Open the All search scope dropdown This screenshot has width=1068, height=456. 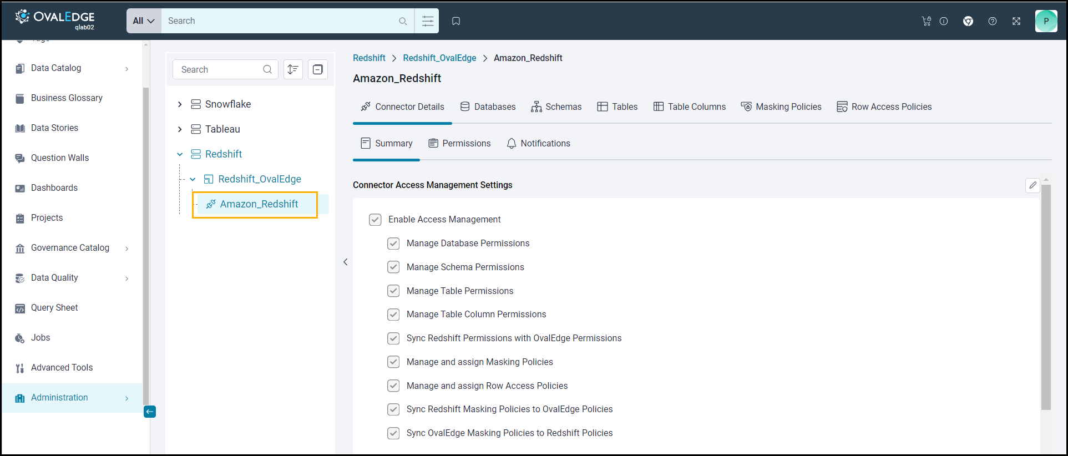[144, 21]
